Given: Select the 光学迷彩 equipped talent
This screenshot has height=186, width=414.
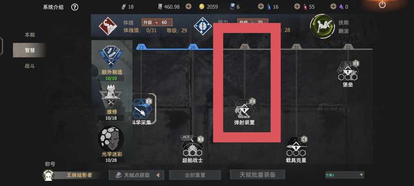Looking at the screenshot, I should 111,138.
